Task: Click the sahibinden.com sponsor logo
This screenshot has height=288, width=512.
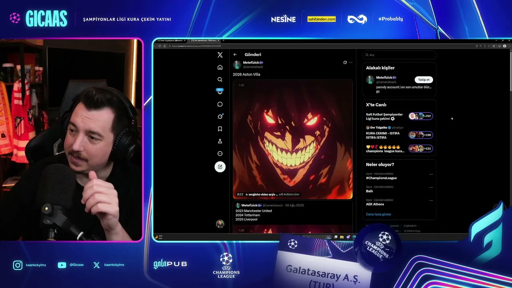Action: [322, 19]
